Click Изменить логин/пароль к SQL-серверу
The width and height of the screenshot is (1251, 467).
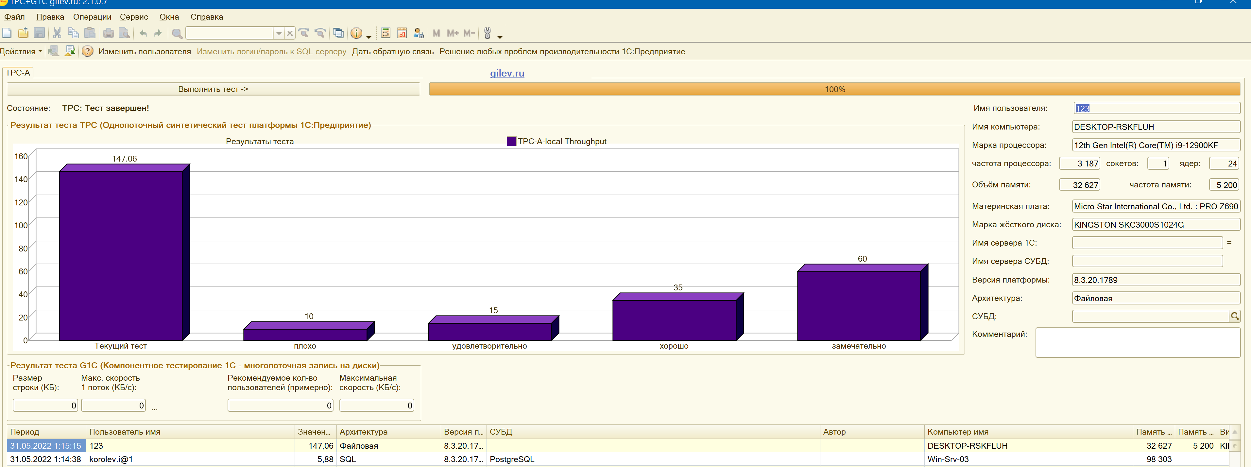(x=271, y=51)
